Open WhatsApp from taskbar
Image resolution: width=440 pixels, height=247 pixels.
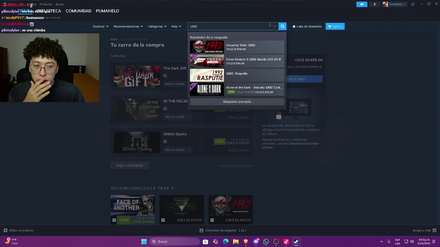tap(266, 242)
